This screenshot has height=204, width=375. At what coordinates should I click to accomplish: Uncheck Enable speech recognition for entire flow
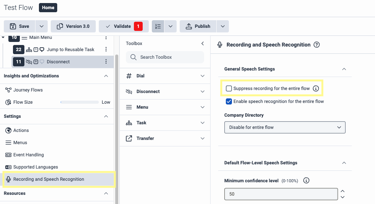[229, 101]
